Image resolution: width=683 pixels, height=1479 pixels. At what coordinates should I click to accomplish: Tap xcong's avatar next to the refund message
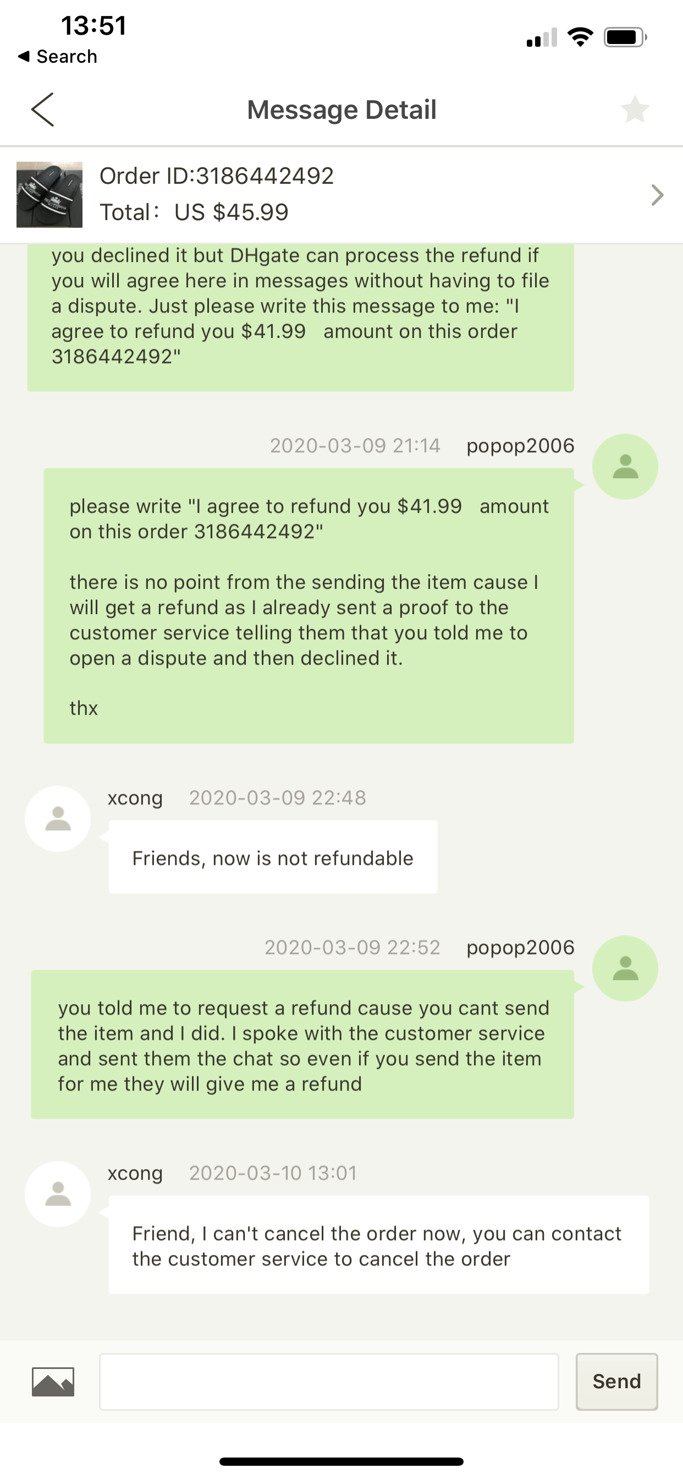click(x=57, y=818)
